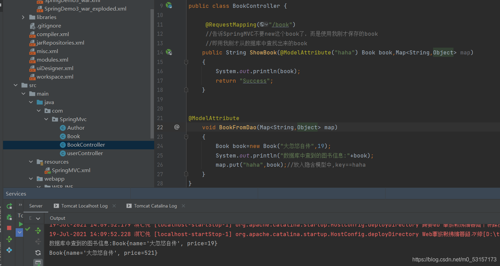The width and height of the screenshot is (500, 266).
Task: Click the red Stop square icon in Services
Action: point(10,228)
